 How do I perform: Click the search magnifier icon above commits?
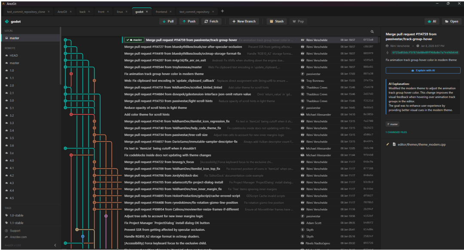coord(372,31)
